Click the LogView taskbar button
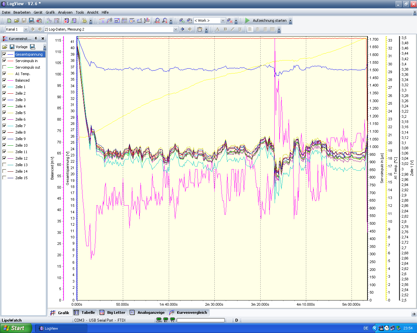Image resolution: width=417 pixels, height=333 pixels. point(61,328)
